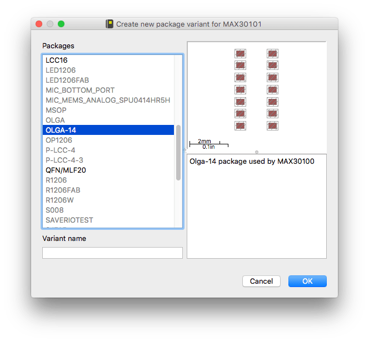Pick the R1206W package
This screenshot has height=342, width=369.
[108, 200]
